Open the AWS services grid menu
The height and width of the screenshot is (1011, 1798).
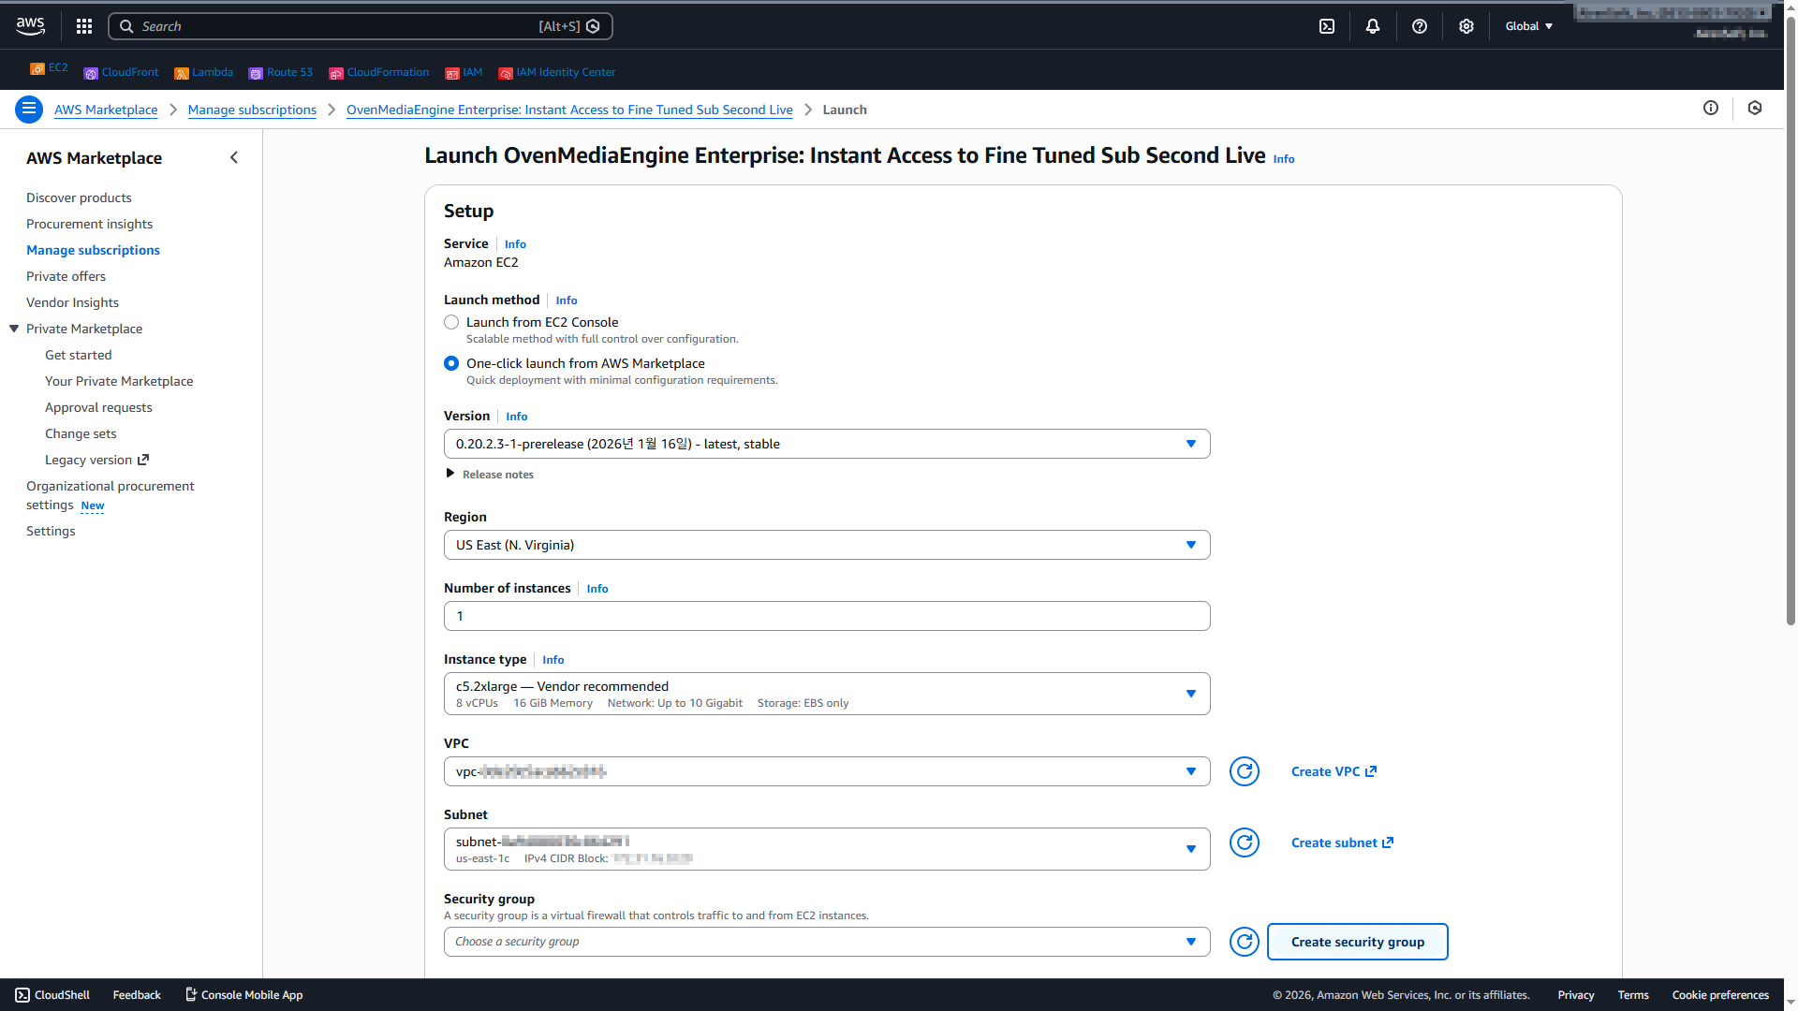[x=84, y=26]
